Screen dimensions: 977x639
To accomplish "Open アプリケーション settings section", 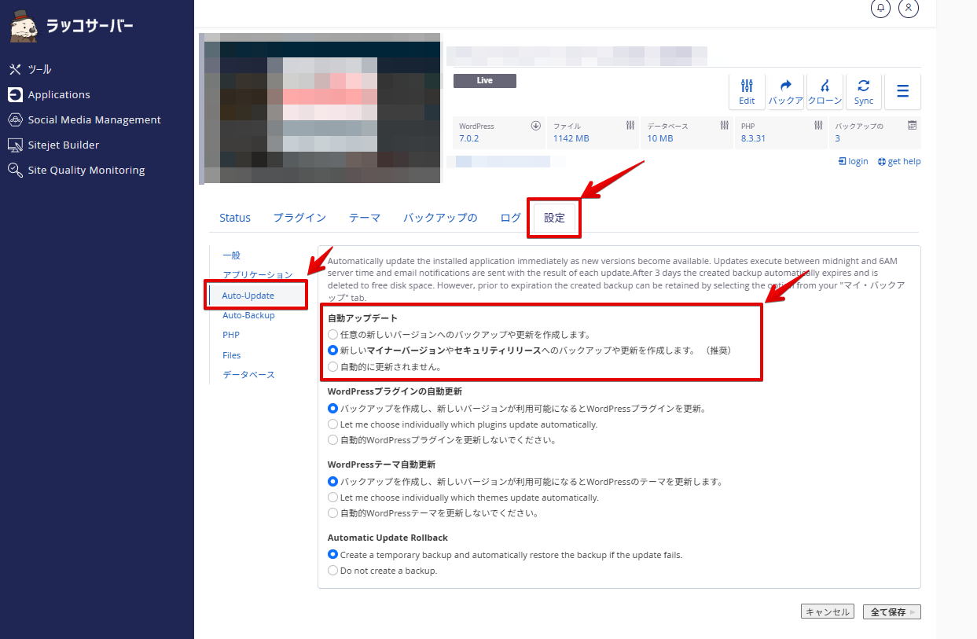I will (x=258, y=275).
